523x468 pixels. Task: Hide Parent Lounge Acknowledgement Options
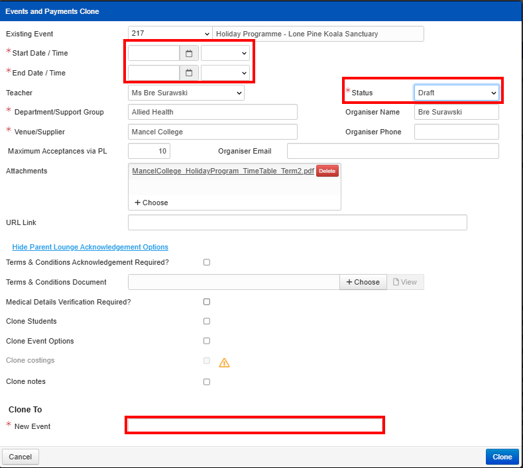coord(90,247)
